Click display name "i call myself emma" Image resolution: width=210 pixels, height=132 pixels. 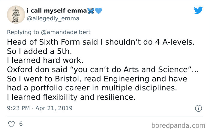coord(56,11)
